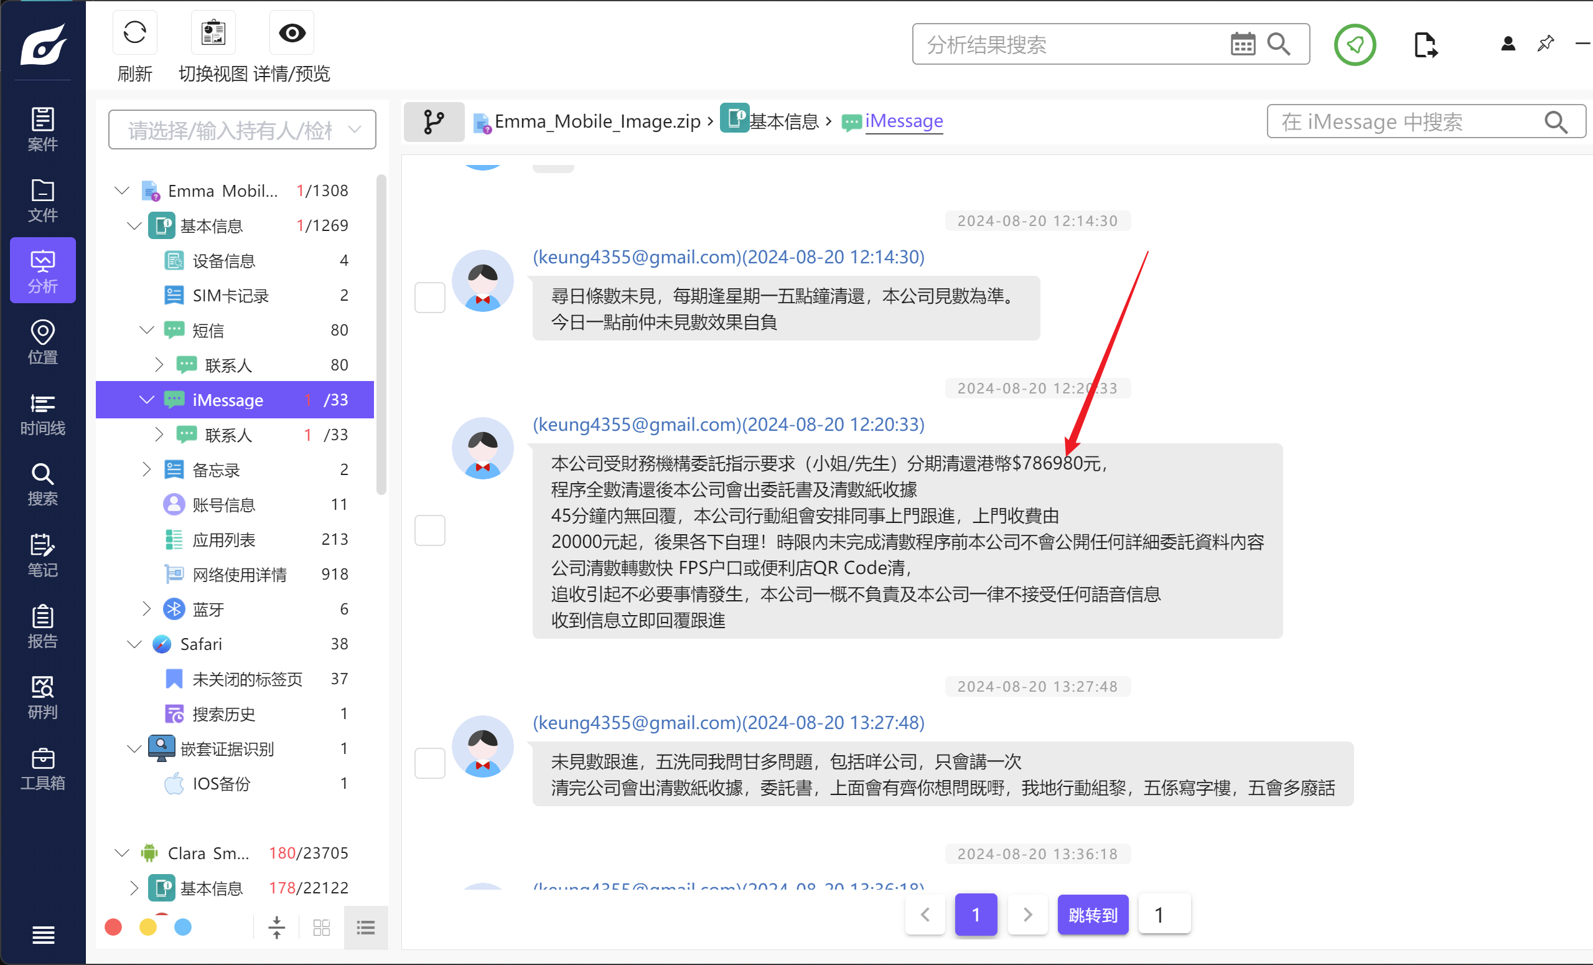Click the Switch View (切换视图) icon
Screen dimensions: 1593x965
coord(213,33)
